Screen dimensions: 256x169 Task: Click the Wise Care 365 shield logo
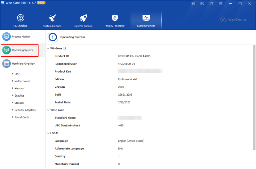tap(3, 3)
